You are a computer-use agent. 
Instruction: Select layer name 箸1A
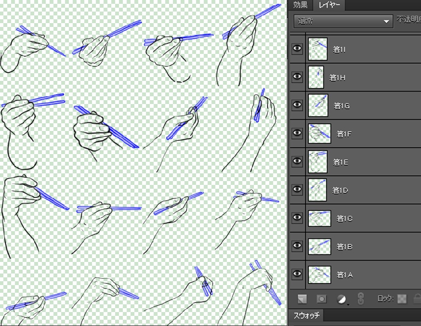(x=345, y=275)
